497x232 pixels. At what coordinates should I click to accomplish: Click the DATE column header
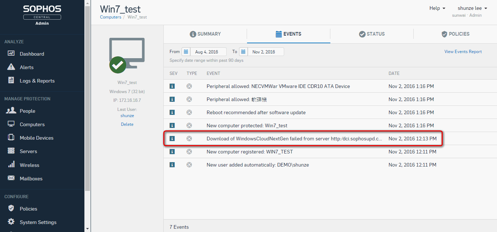[x=394, y=73]
